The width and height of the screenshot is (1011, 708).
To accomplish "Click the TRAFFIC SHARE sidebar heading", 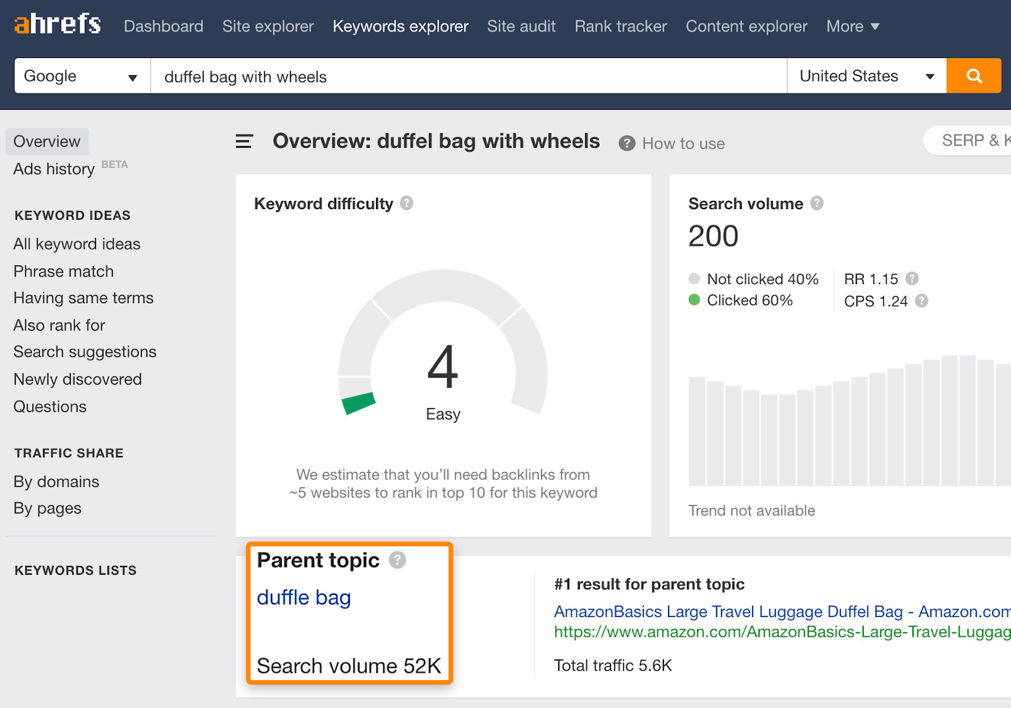I will 69,453.
